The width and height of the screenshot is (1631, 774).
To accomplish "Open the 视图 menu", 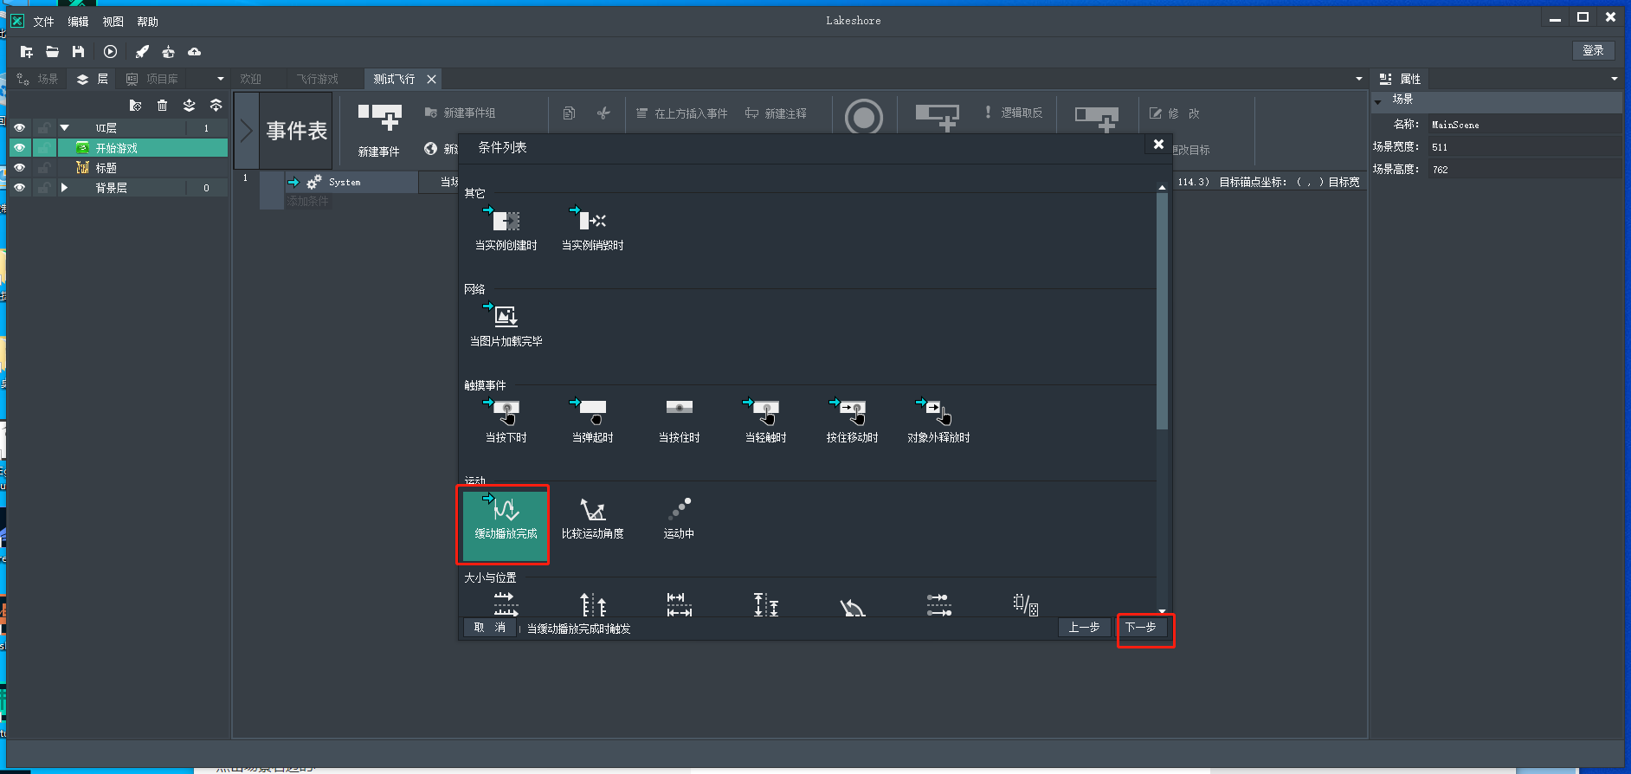I will click(x=113, y=22).
